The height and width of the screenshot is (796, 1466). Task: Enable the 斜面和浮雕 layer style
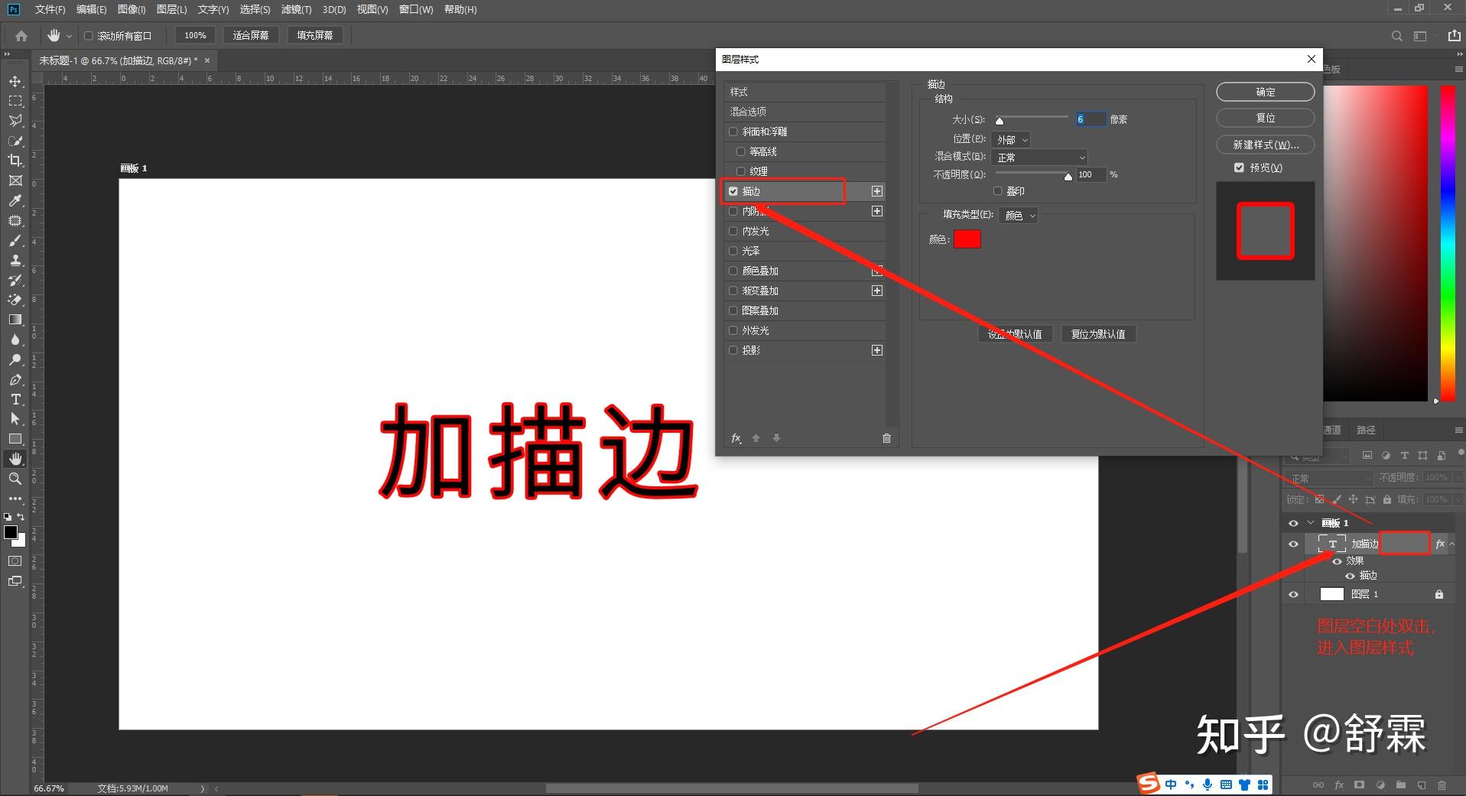pyautogui.click(x=733, y=131)
